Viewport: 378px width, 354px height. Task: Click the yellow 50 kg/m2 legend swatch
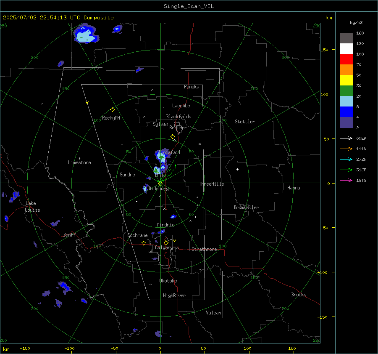tap(346, 80)
